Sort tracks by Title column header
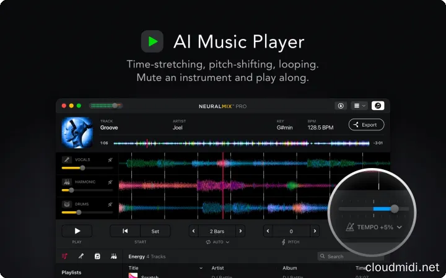 click(134, 268)
